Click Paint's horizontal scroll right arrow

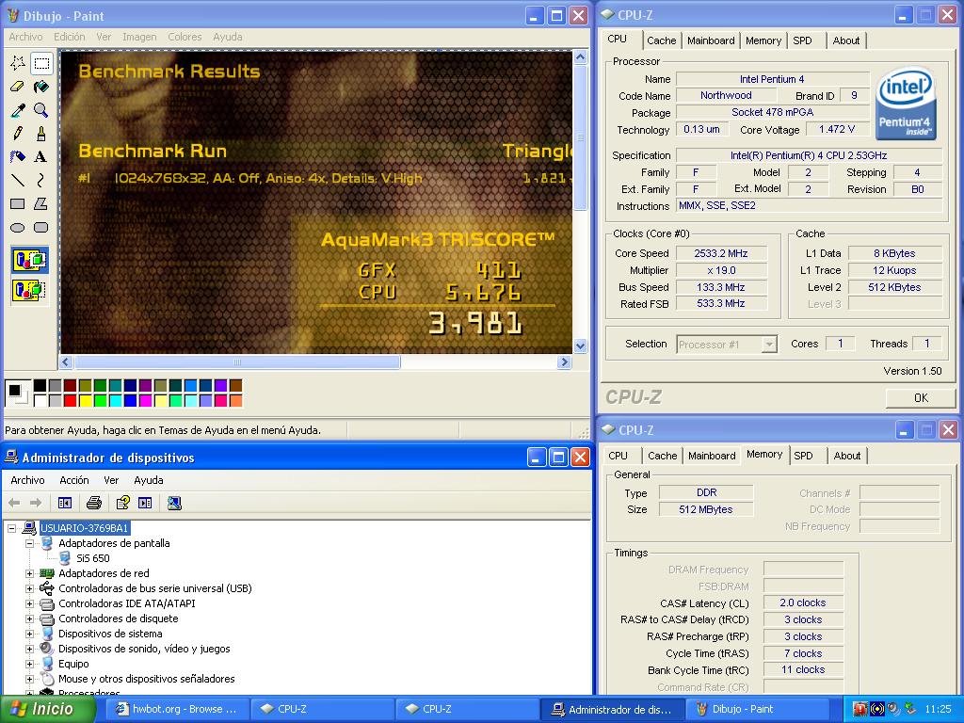pos(565,362)
